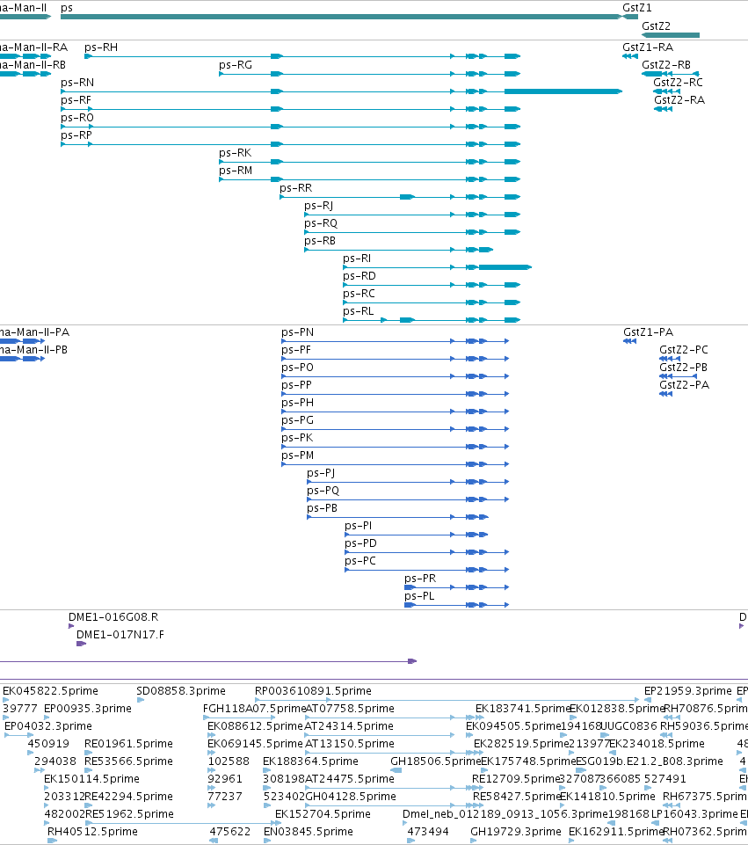The height and width of the screenshot is (845, 748).
Task: Click the GstZ2-PA protein label
Action: click(x=684, y=385)
